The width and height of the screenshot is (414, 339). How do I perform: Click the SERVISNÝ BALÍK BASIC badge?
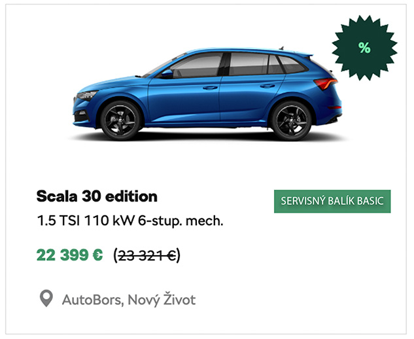point(332,201)
